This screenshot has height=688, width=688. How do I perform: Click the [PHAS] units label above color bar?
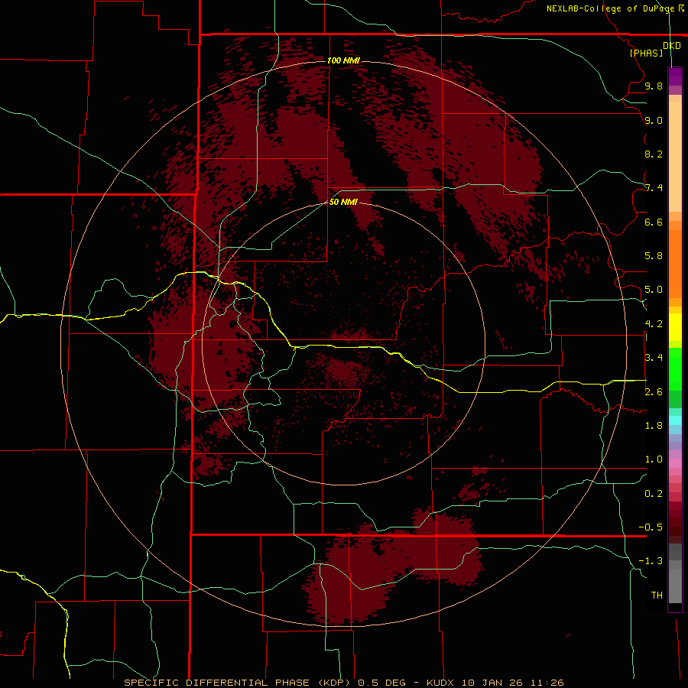[x=646, y=53]
